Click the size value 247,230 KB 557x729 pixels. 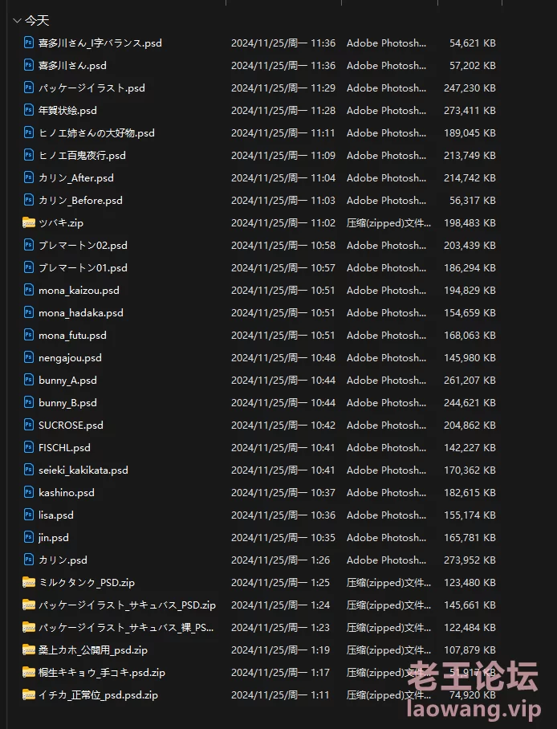pyautogui.click(x=470, y=88)
